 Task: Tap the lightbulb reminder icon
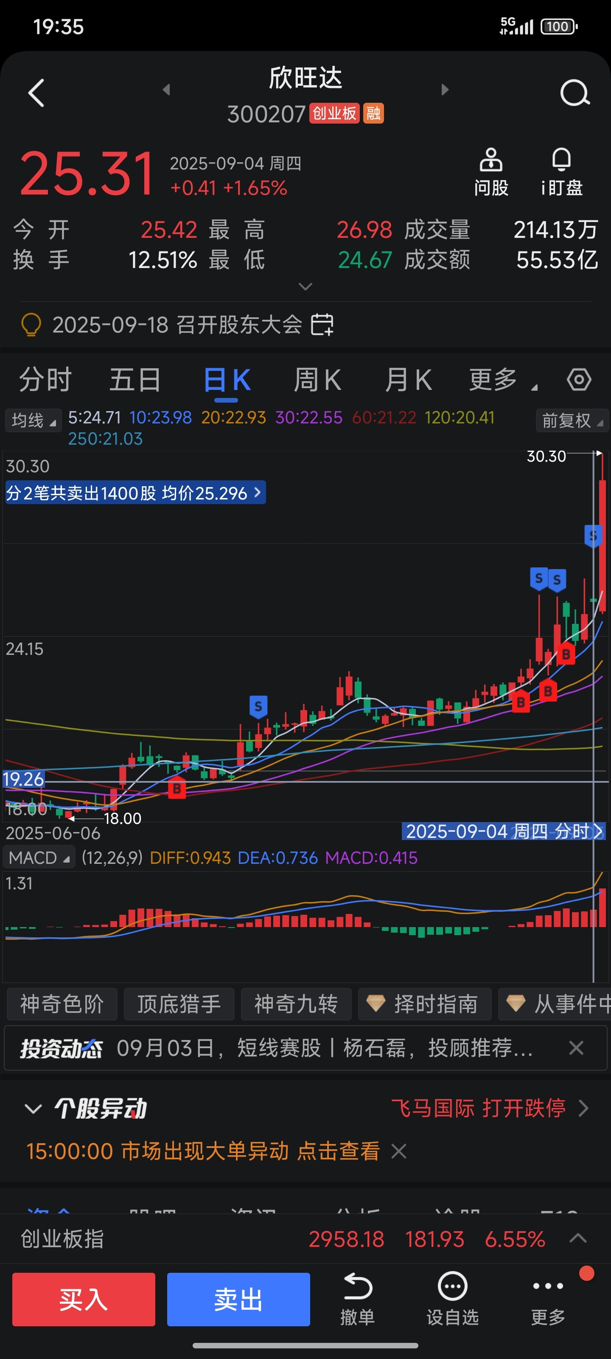pos(31,324)
